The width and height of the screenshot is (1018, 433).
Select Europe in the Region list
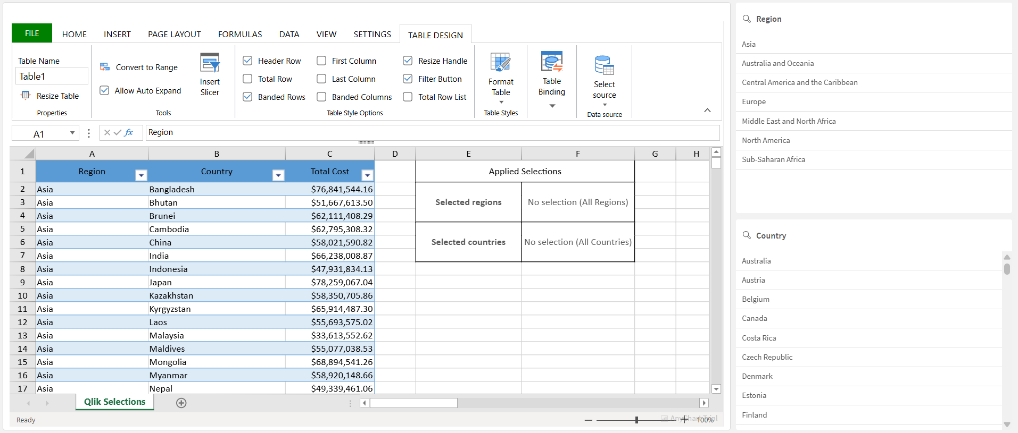click(754, 101)
